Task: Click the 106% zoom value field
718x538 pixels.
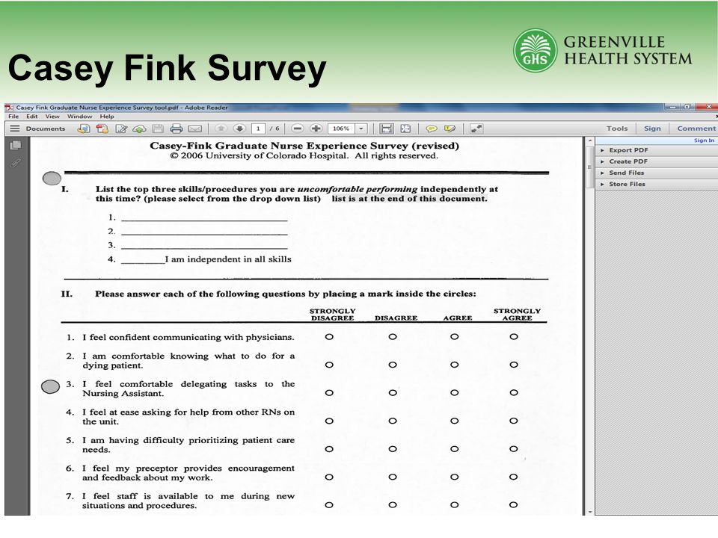Action: click(x=342, y=129)
